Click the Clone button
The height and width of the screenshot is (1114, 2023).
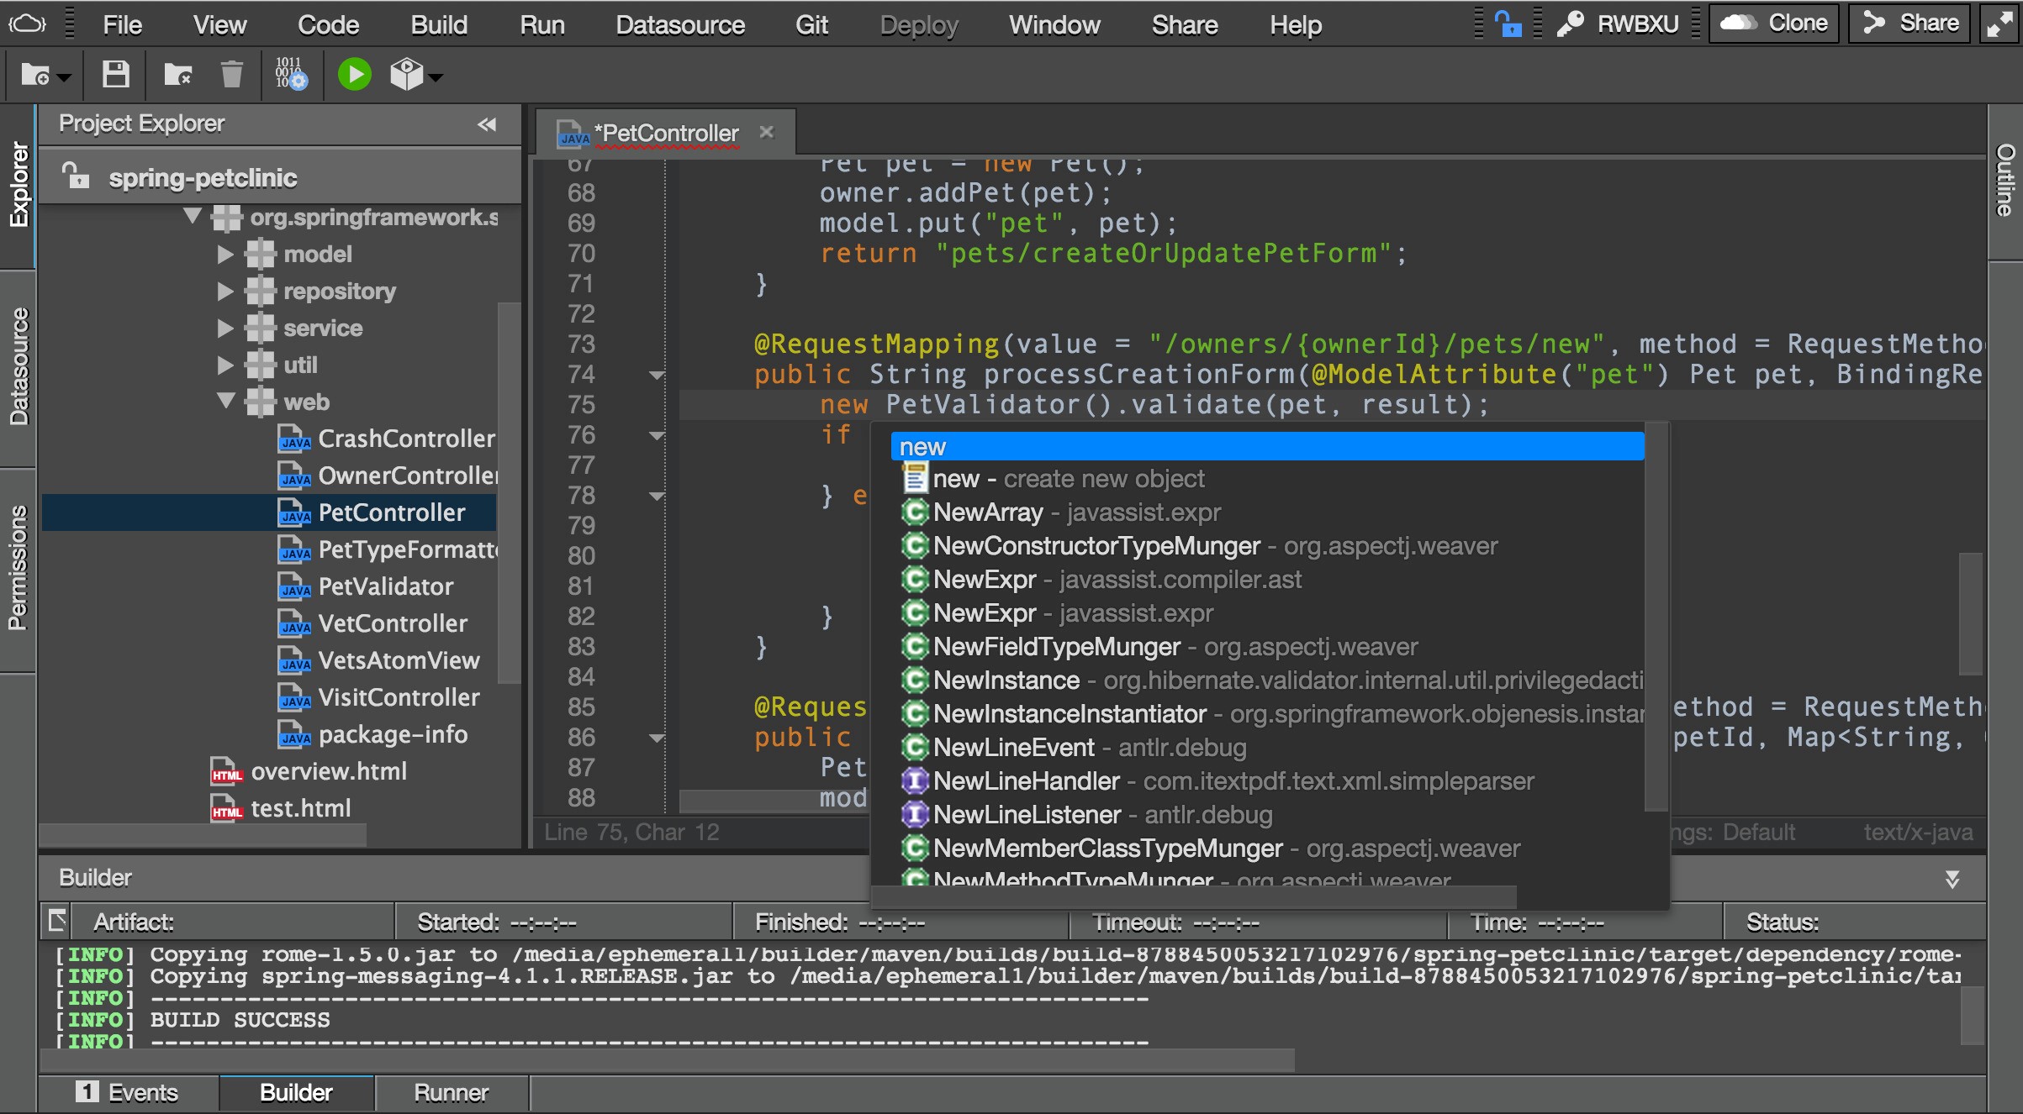[1774, 23]
